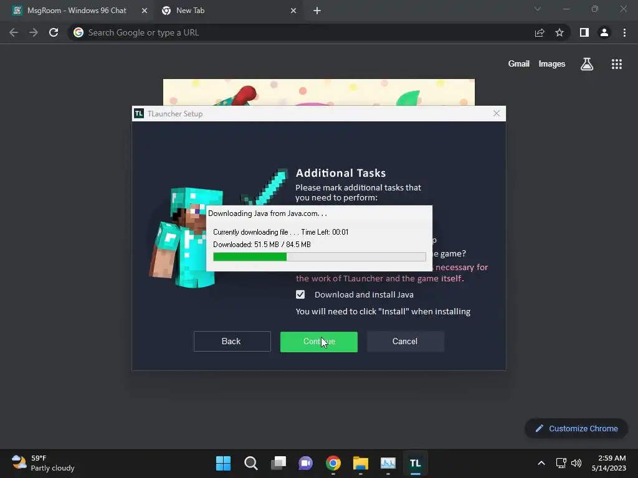Open the Chat app on taskbar
Screen dimensions: 638x478
pos(305,463)
